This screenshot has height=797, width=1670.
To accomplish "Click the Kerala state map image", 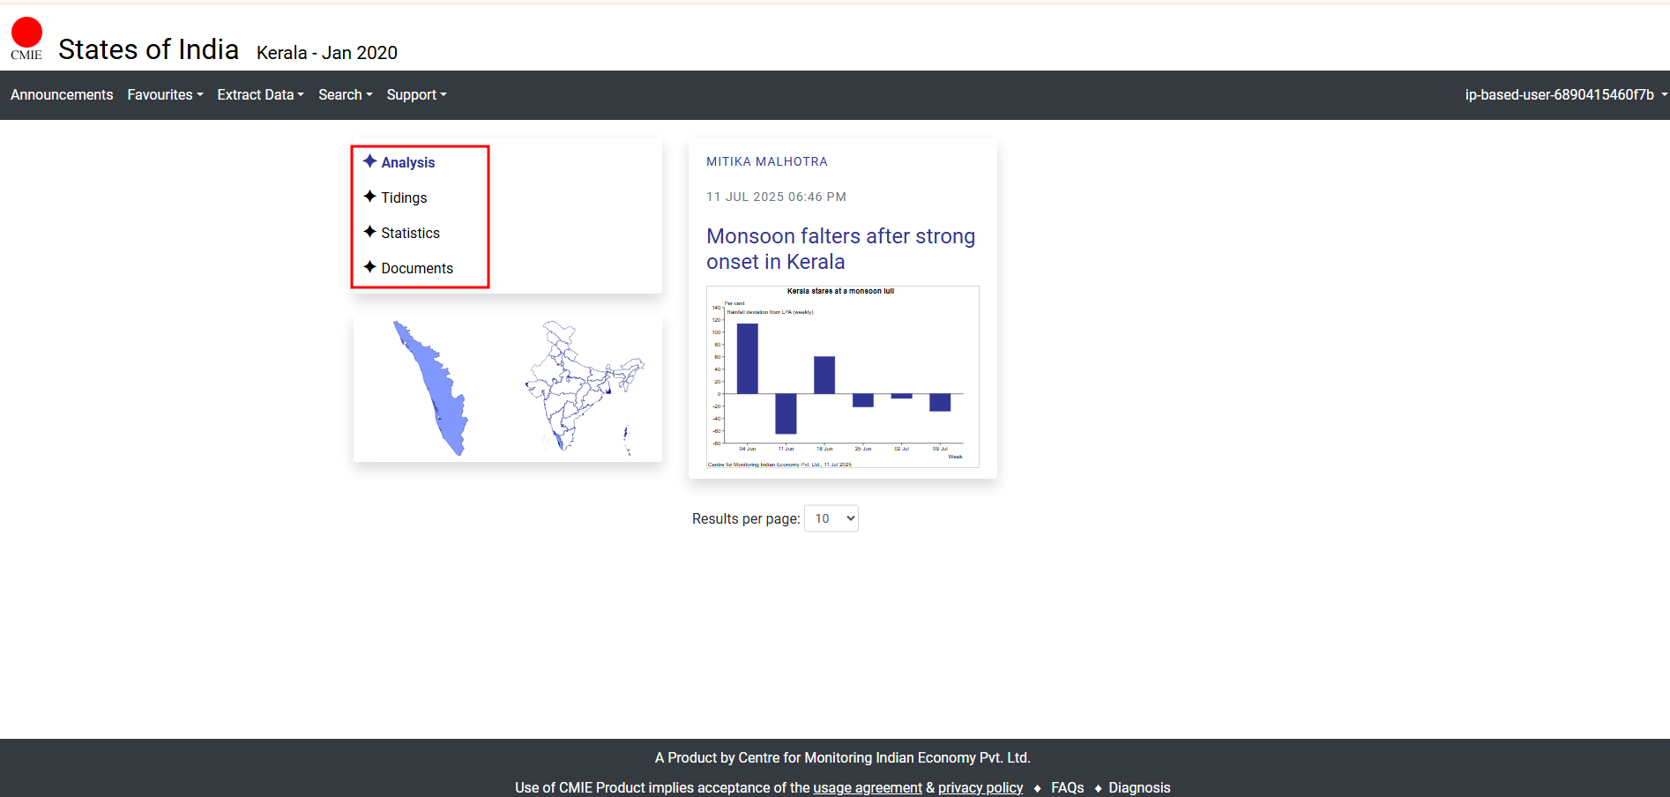I will click(x=432, y=388).
